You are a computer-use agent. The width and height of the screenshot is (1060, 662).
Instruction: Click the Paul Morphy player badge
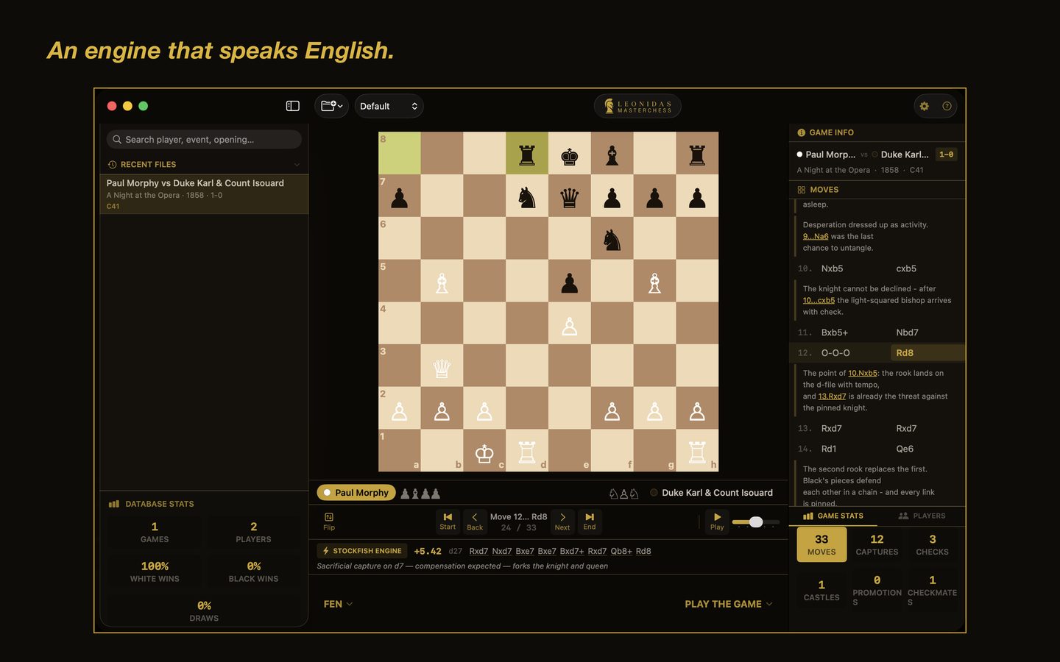[x=356, y=493]
